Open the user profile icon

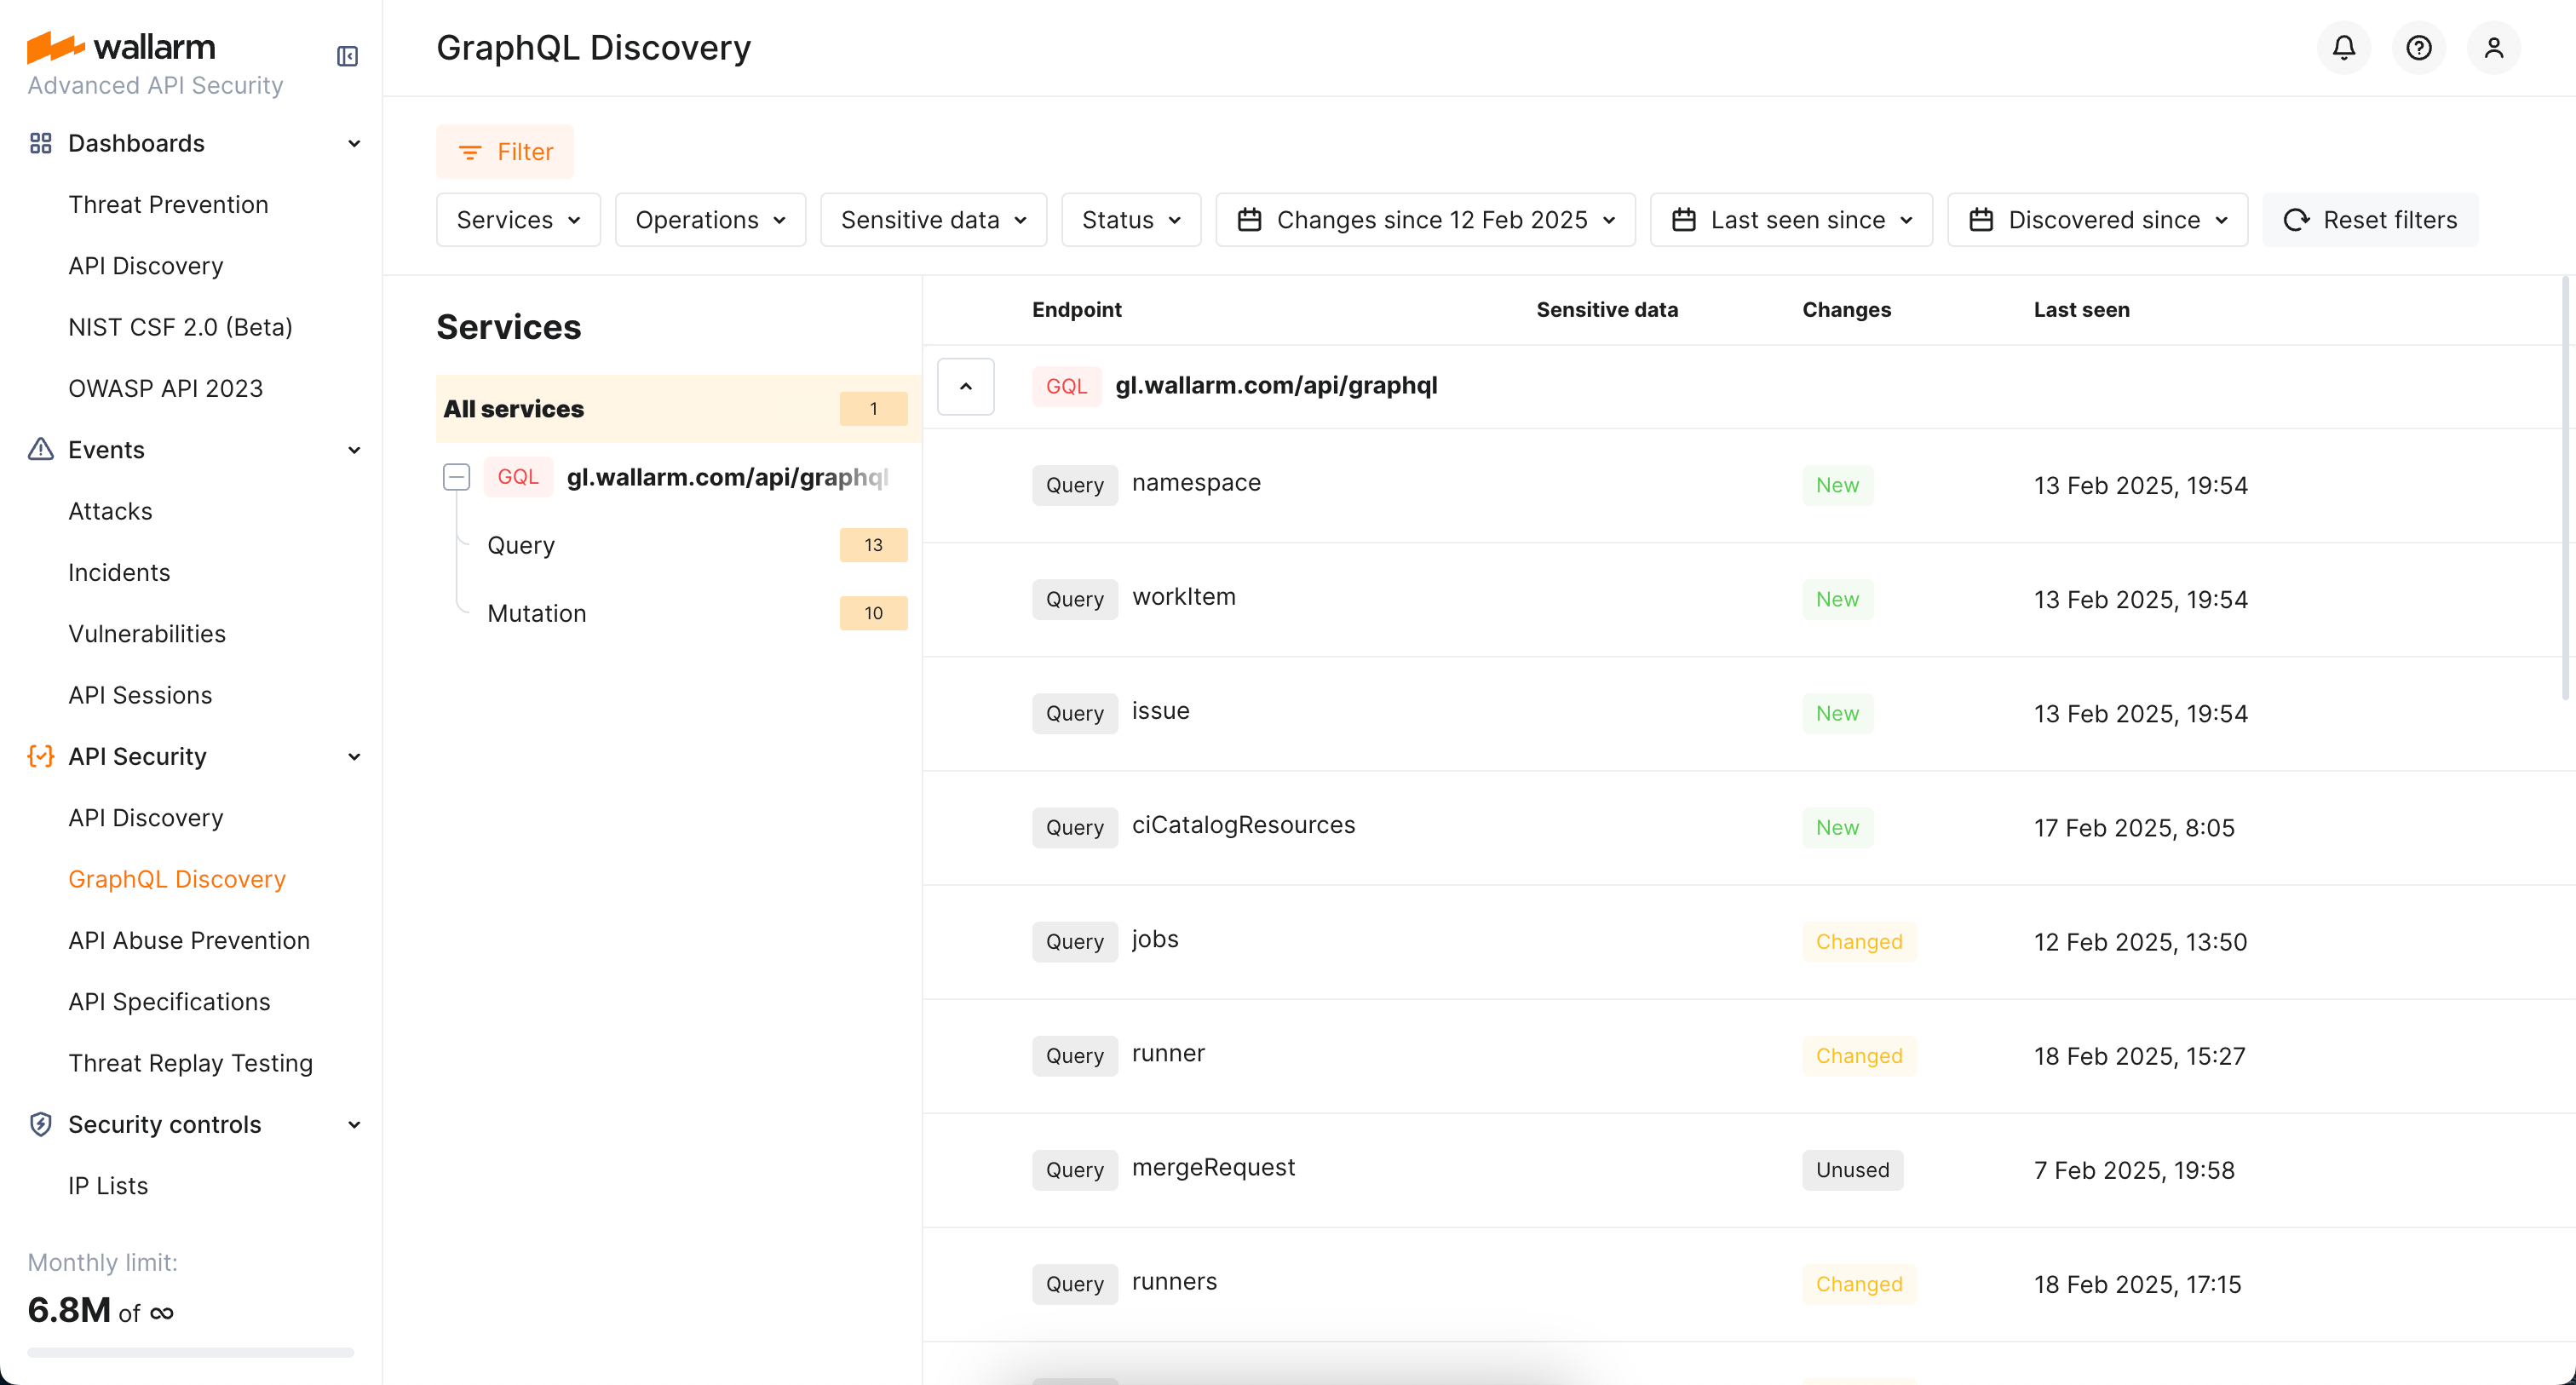tap(2493, 48)
